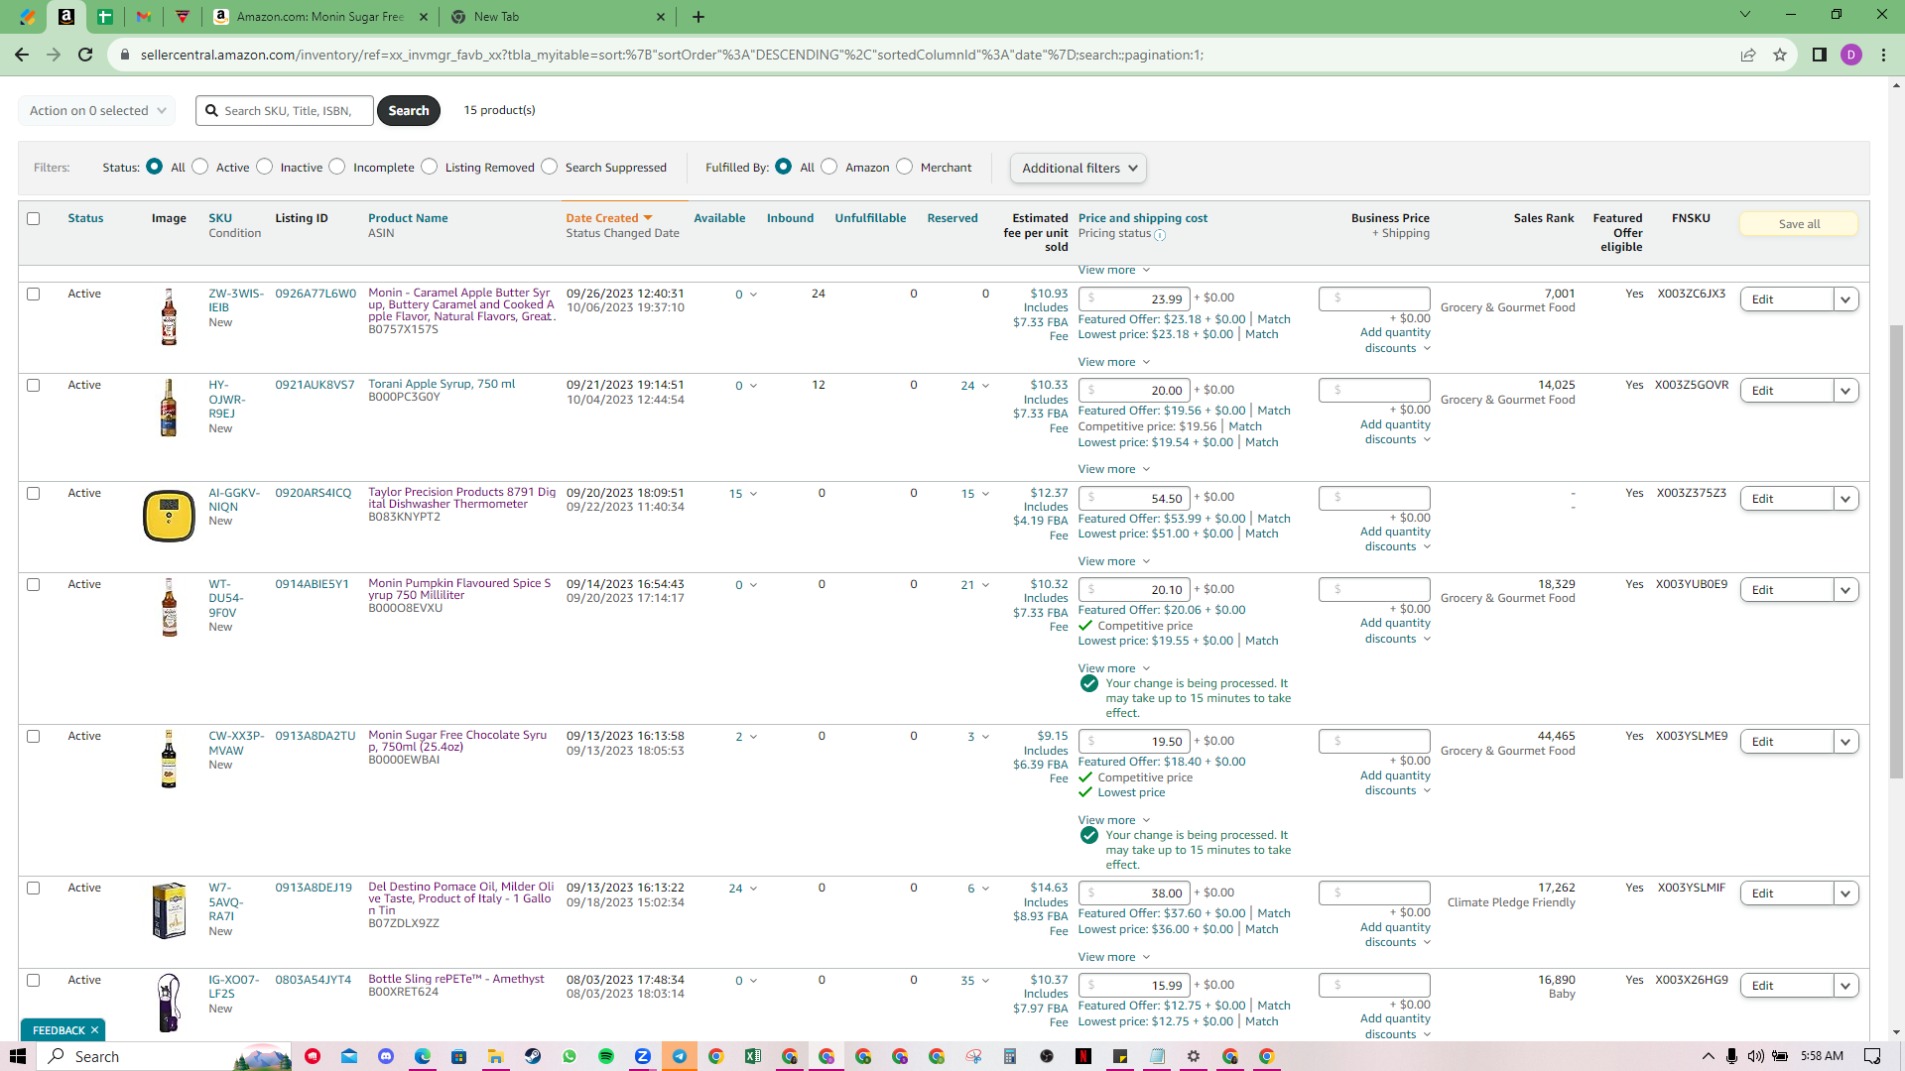This screenshot has height=1071, width=1905.
Task: Reload the Seller Central page
Action: (86, 55)
